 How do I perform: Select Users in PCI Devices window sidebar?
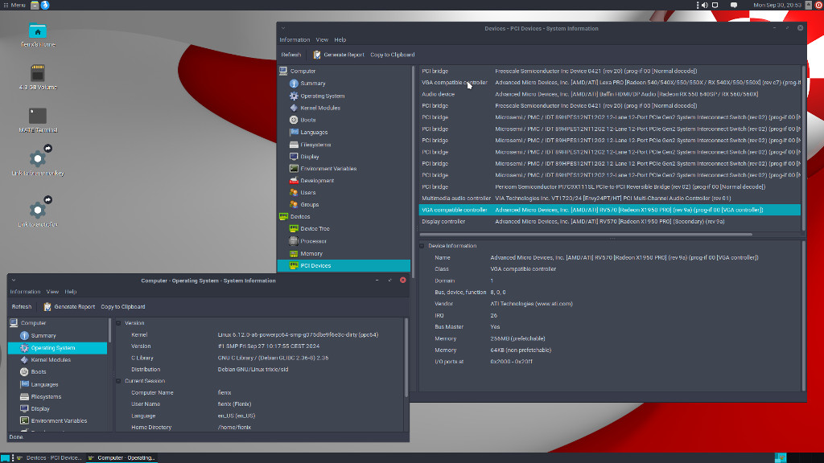coord(307,193)
